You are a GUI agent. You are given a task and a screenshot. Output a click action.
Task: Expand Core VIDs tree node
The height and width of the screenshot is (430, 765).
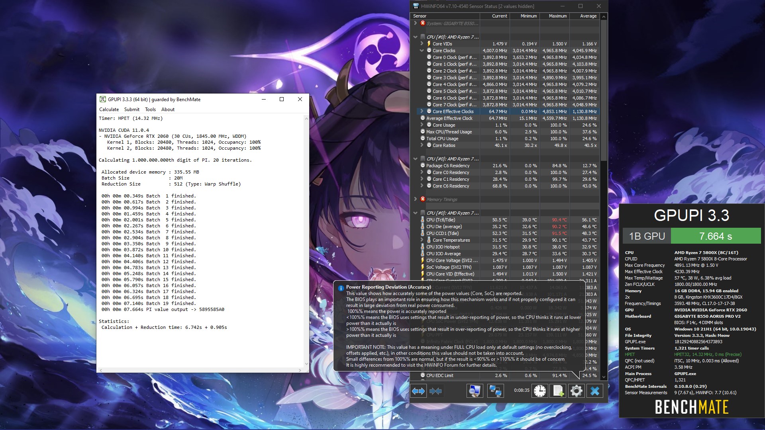[x=422, y=44]
